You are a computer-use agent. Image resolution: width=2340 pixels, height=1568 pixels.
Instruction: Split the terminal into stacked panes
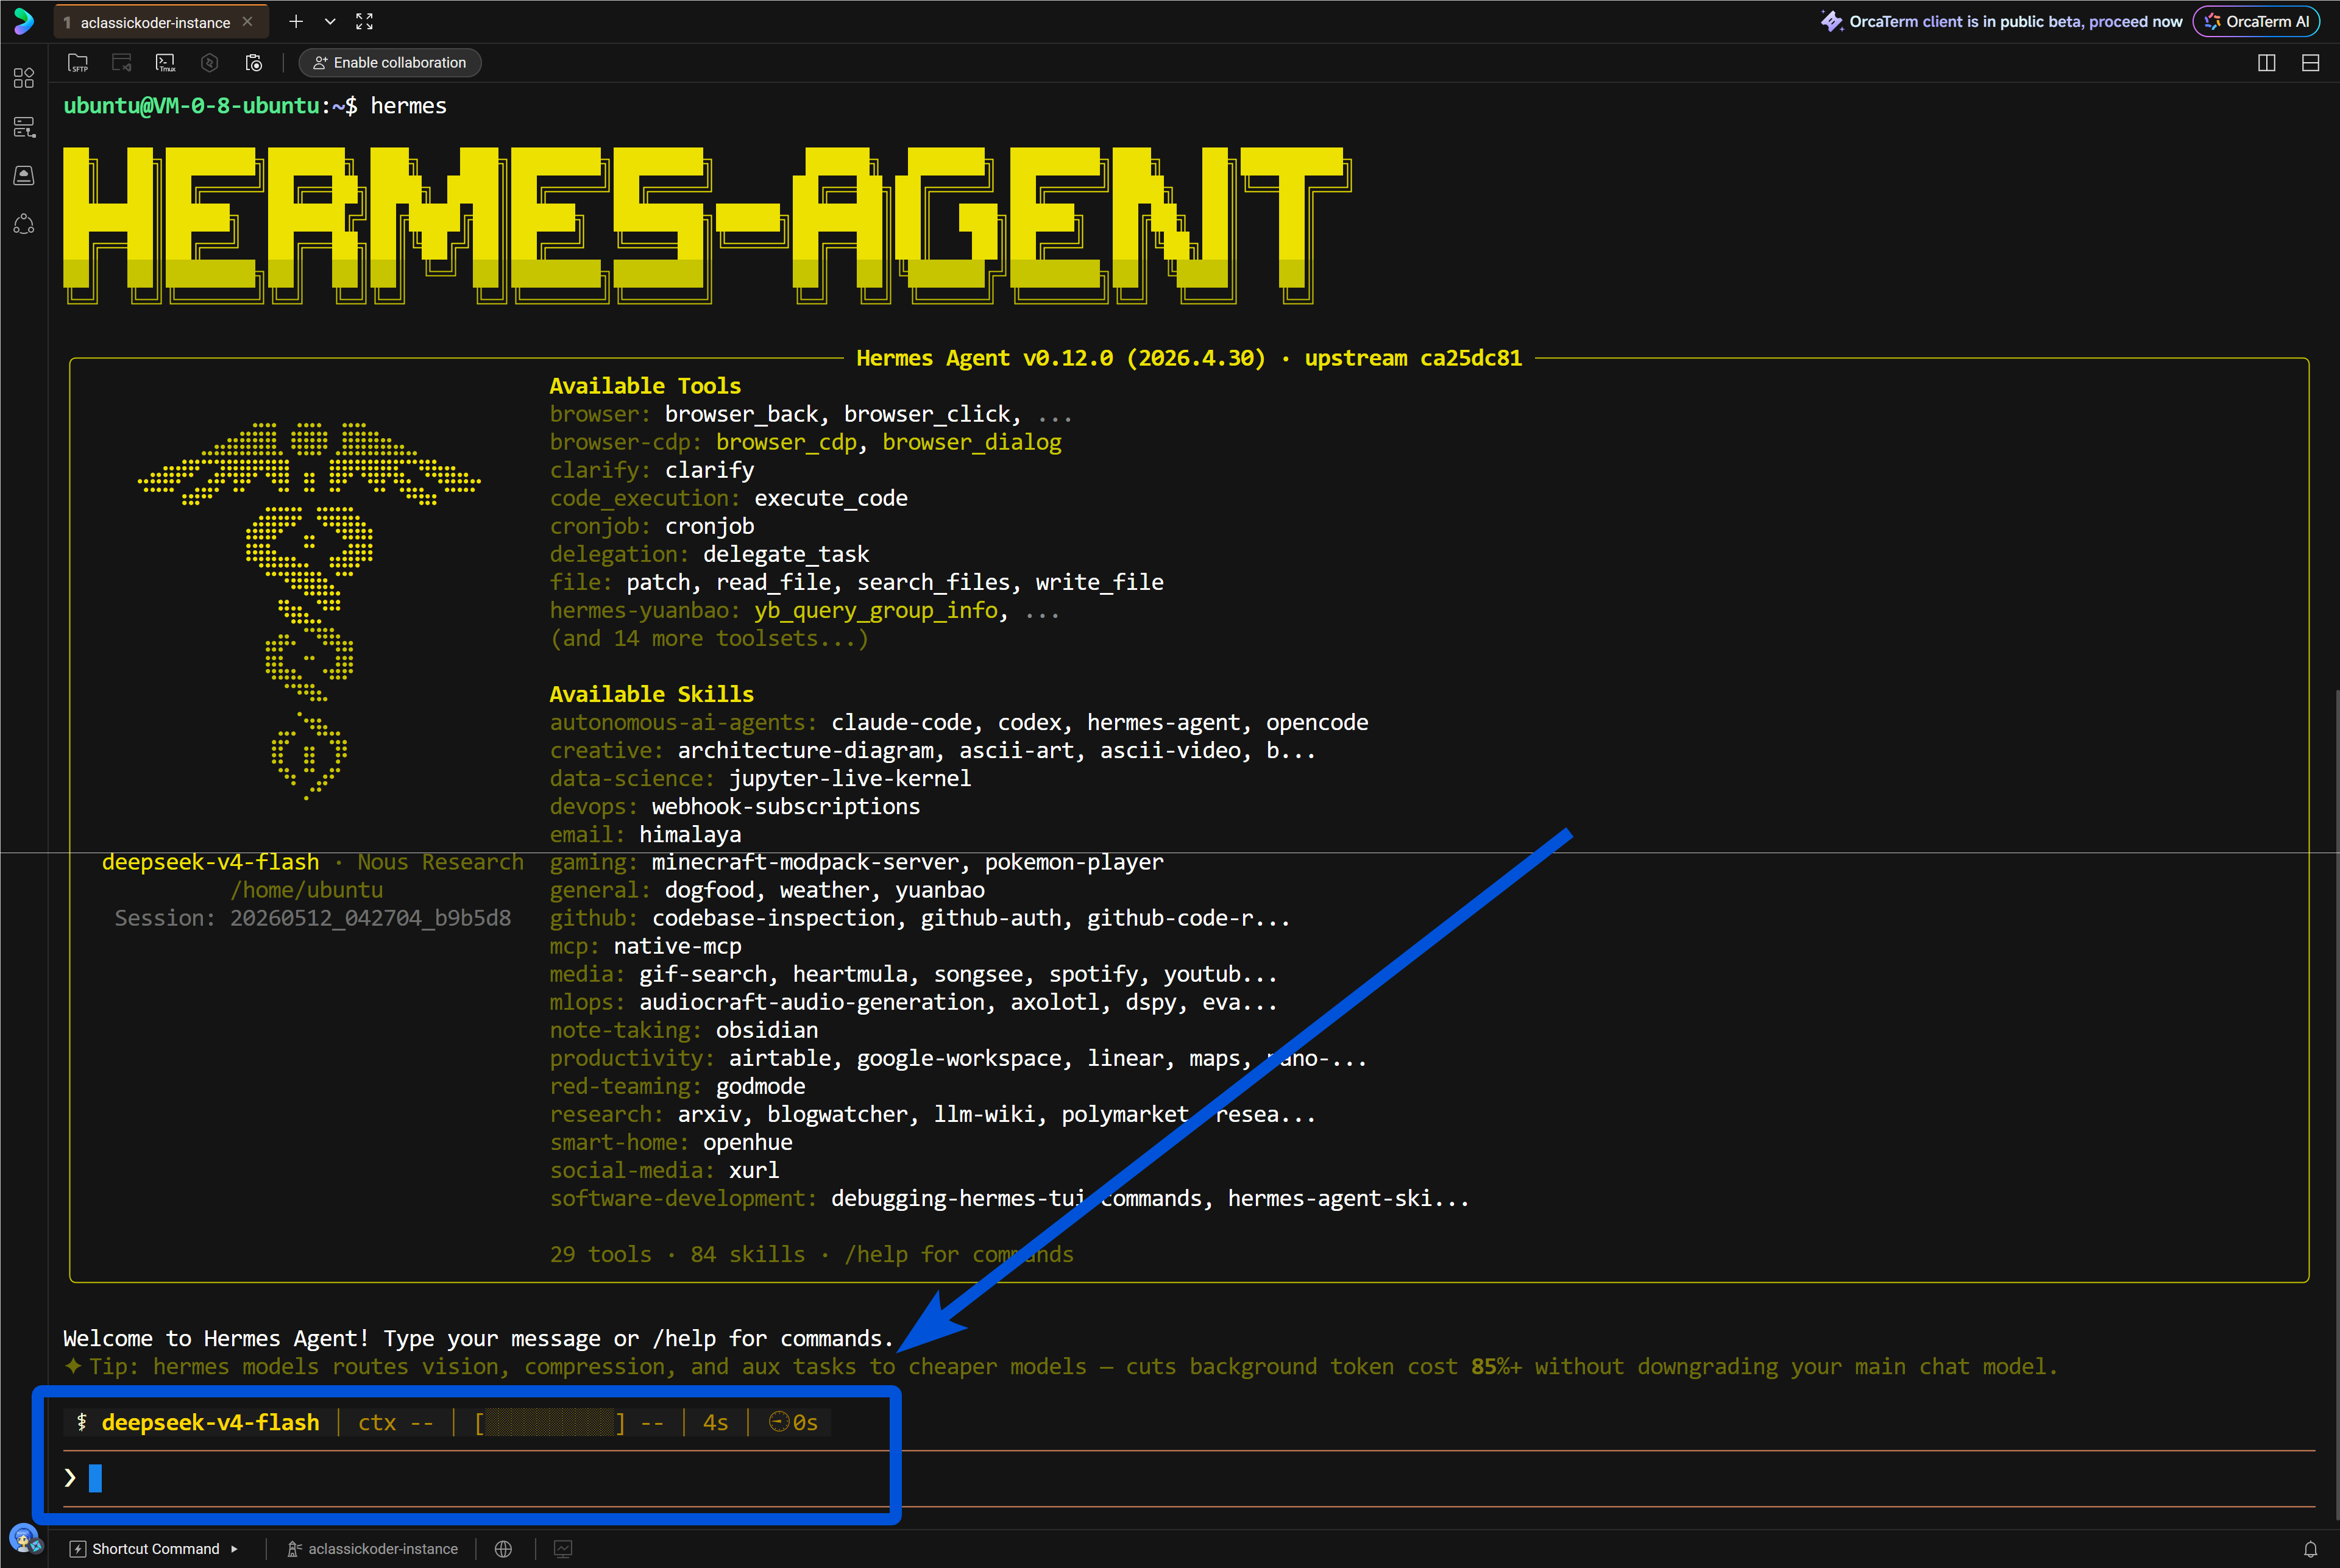point(2311,63)
